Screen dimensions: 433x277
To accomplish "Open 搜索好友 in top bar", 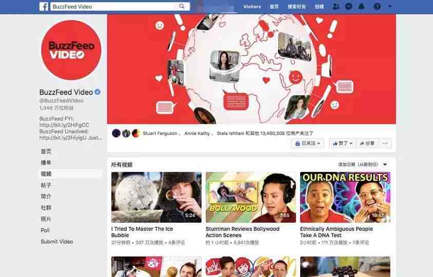I will [297, 6].
